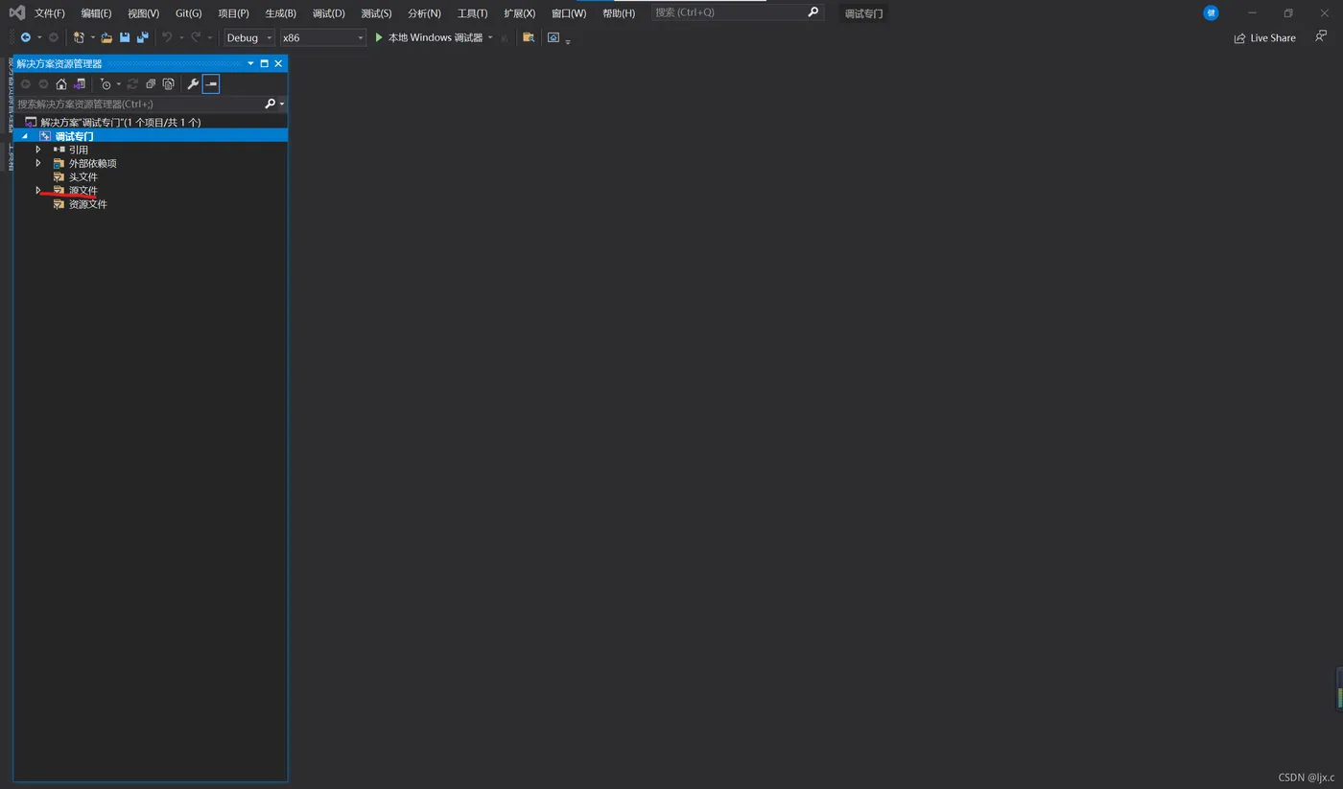Open the pending changes filter dropdown arrow
This screenshot has height=789, width=1343.
pos(119,84)
